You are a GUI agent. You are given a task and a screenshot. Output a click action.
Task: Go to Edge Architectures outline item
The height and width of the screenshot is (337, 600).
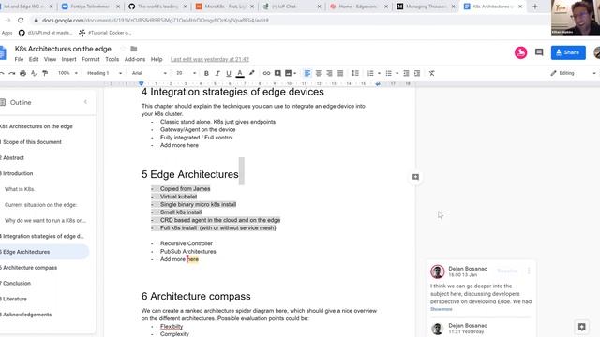click(x=26, y=252)
